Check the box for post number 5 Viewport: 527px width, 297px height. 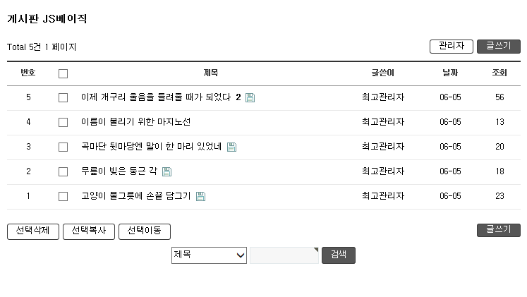point(63,97)
